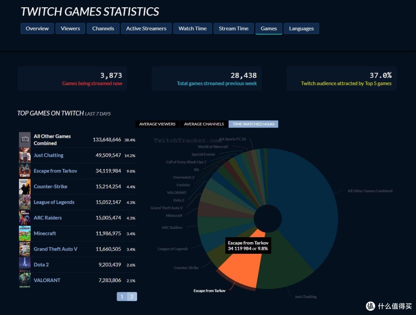Select the Games tab
Image resolution: width=416 pixels, height=315 pixels.
pos(269,28)
